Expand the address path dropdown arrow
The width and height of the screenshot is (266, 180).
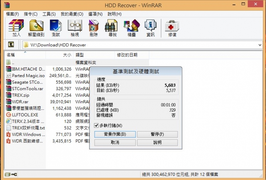[260, 45]
